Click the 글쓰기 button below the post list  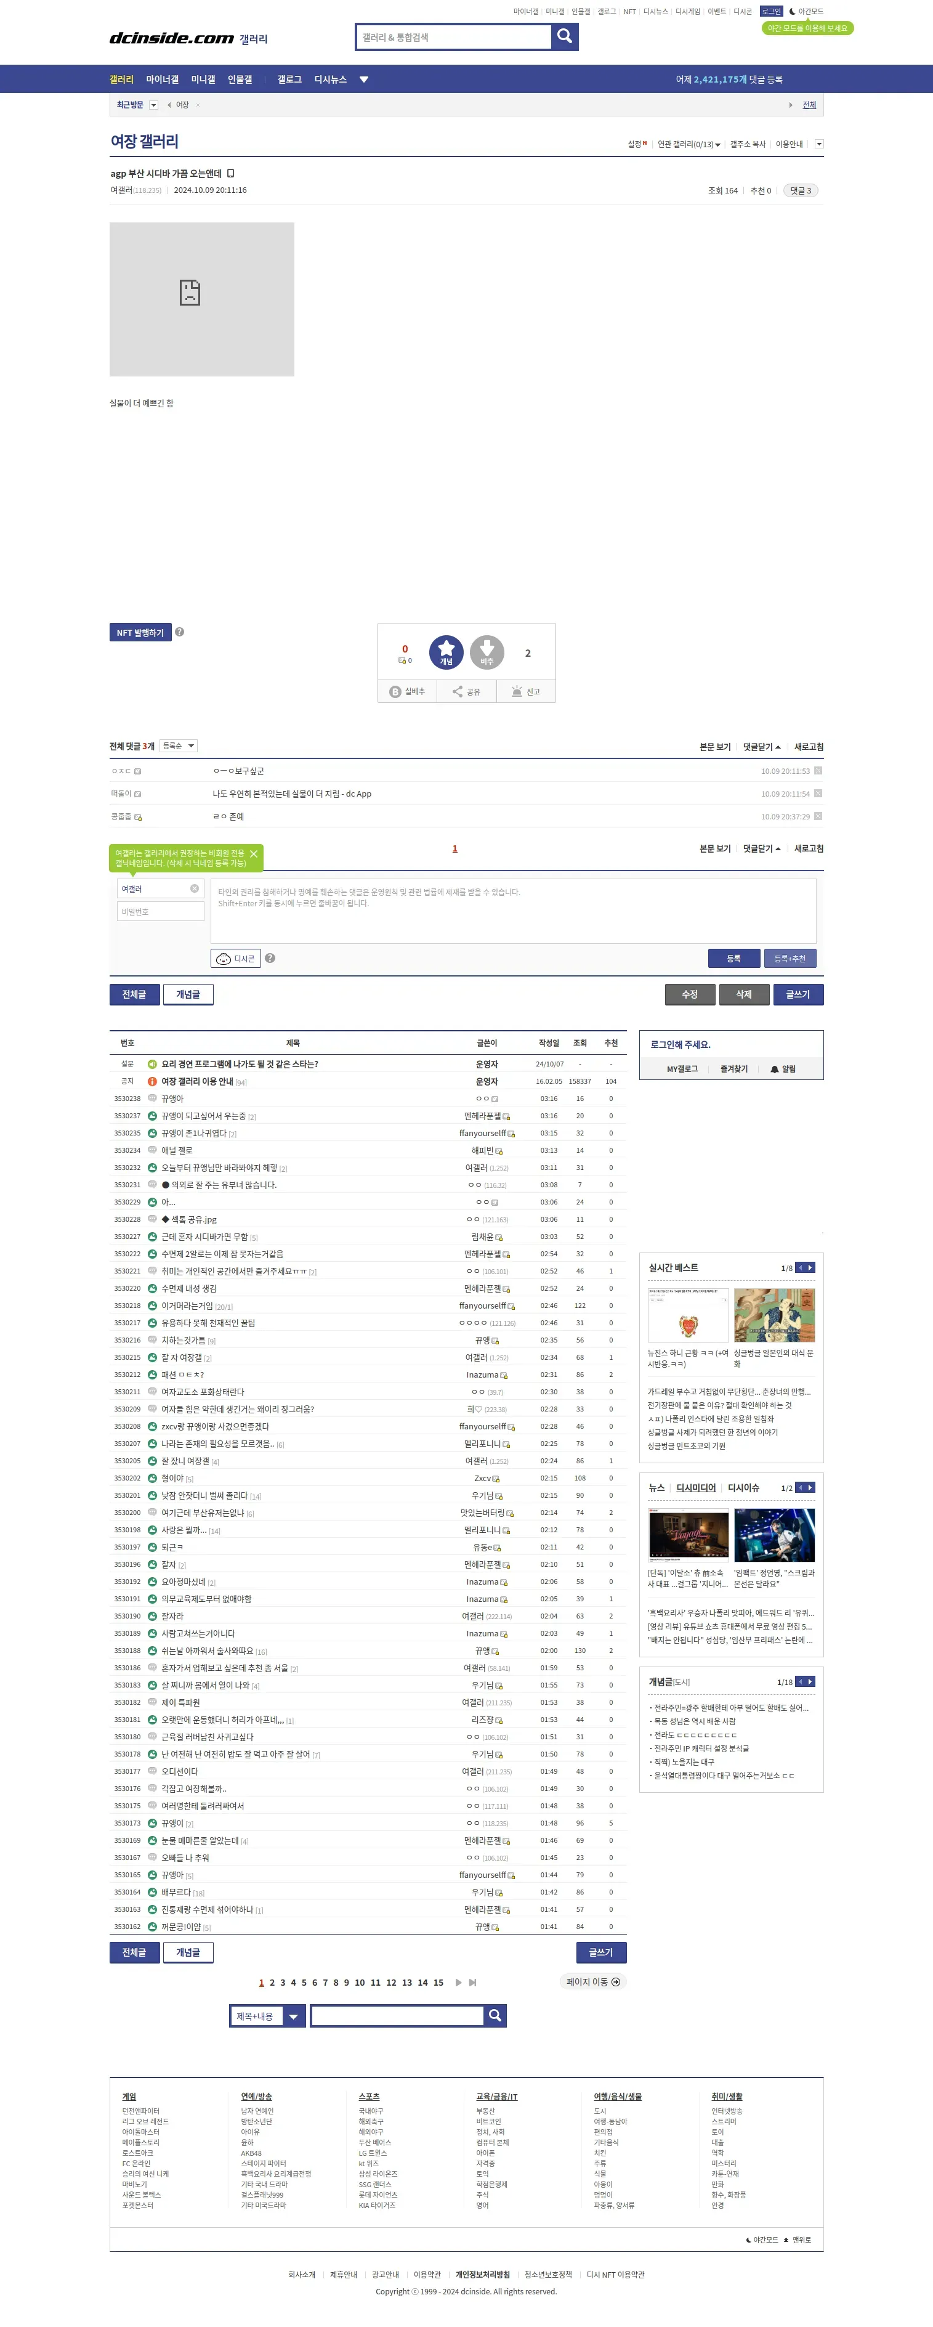(x=602, y=1952)
